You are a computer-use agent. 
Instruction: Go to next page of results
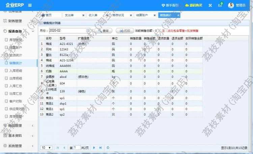pos(94,148)
